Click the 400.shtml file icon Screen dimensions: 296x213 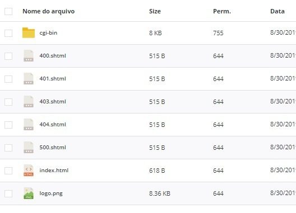coord(29,56)
